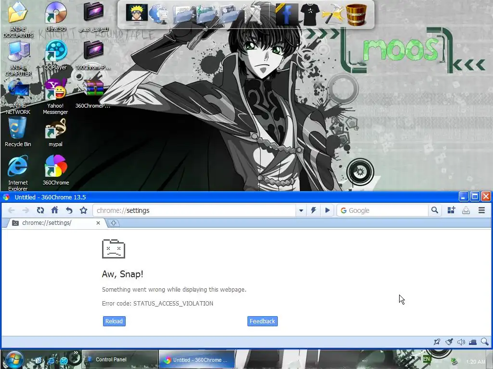
Task: Click the wooden bucket icon in top dock
Action: coord(356,14)
